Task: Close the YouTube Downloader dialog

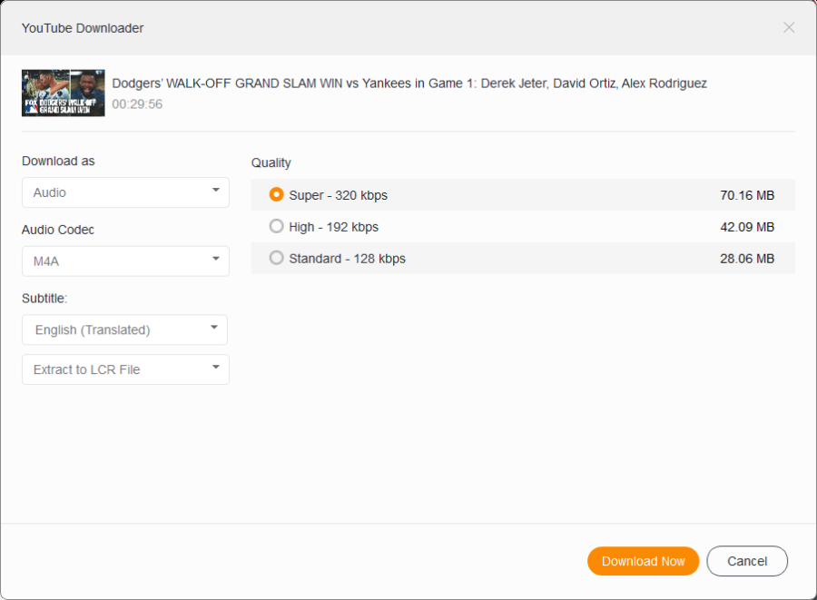Action: point(788,27)
